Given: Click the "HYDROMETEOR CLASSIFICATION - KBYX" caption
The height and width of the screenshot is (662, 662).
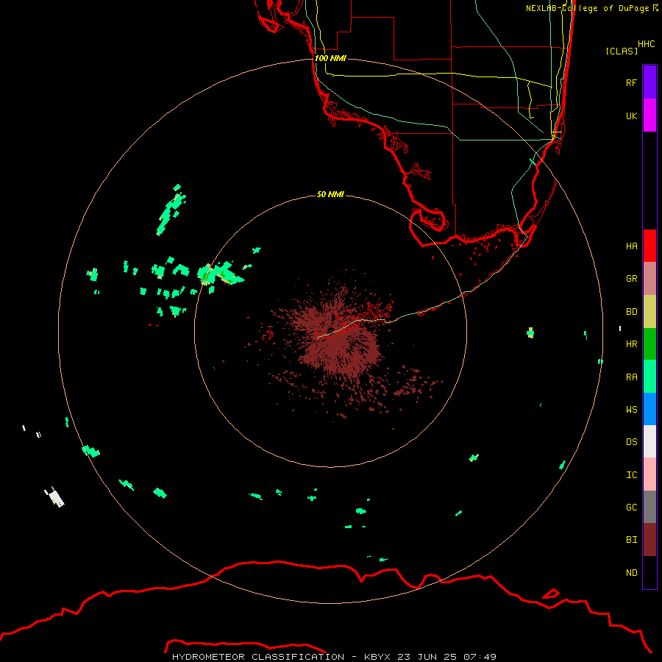Looking at the screenshot, I should pos(283,657).
